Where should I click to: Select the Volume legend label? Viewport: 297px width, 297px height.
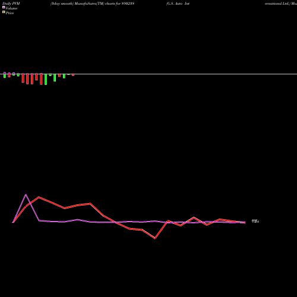[11, 8]
